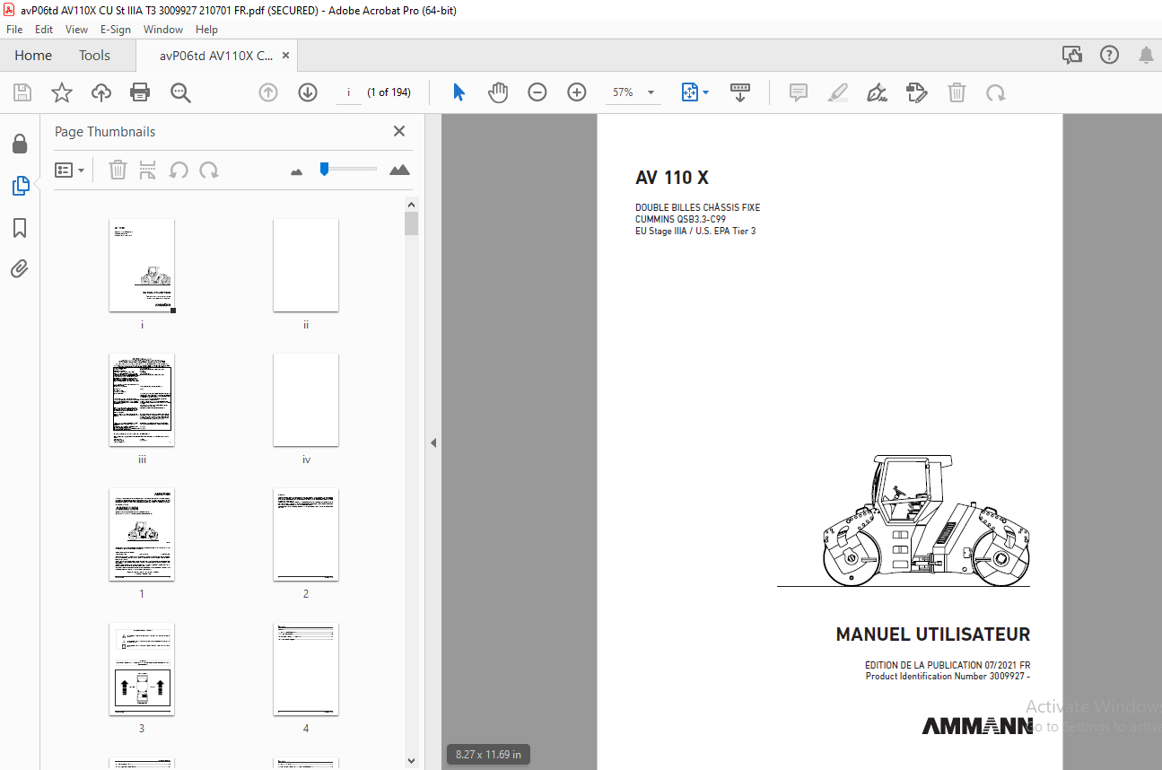Screen dimensions: 1162x770
Task: Close the Page Thumbnails panel
Action: (399, 131)
